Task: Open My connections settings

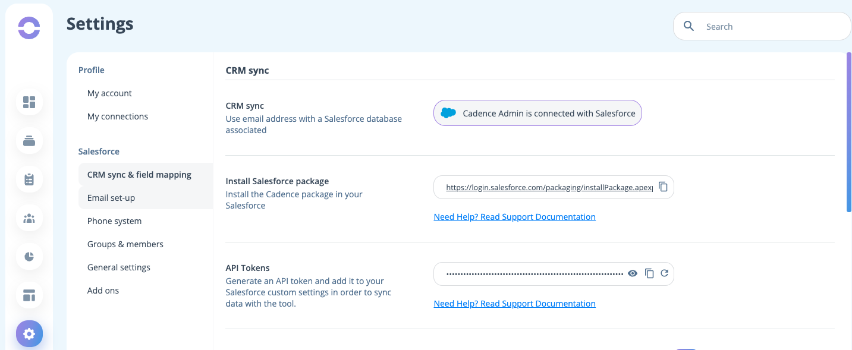Action: click(118, 116)
